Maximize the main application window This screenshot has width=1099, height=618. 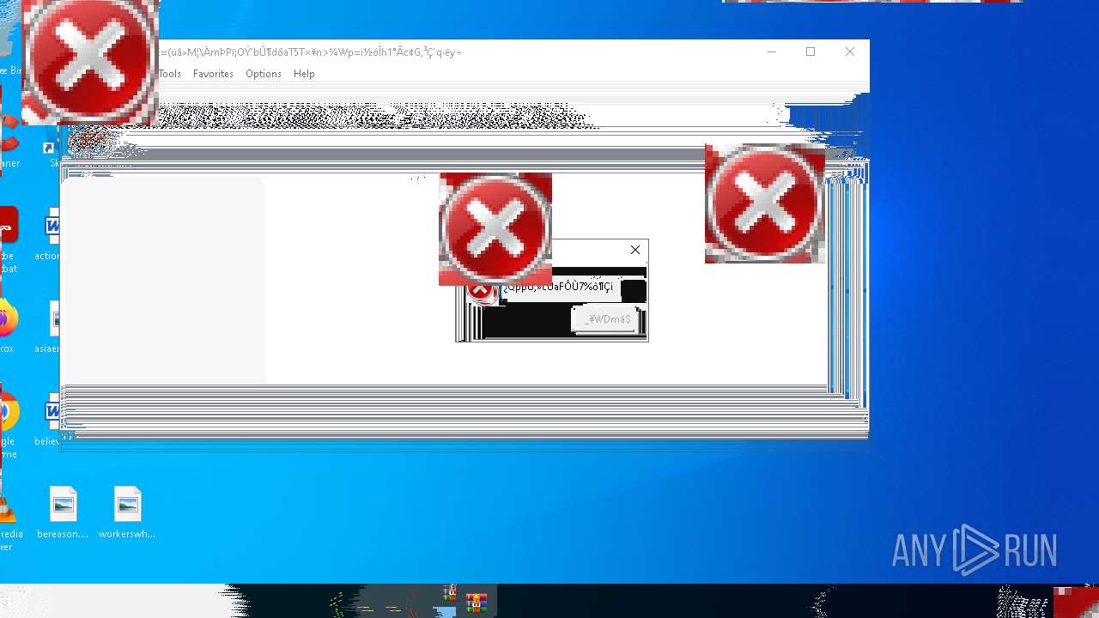(811, 51)
